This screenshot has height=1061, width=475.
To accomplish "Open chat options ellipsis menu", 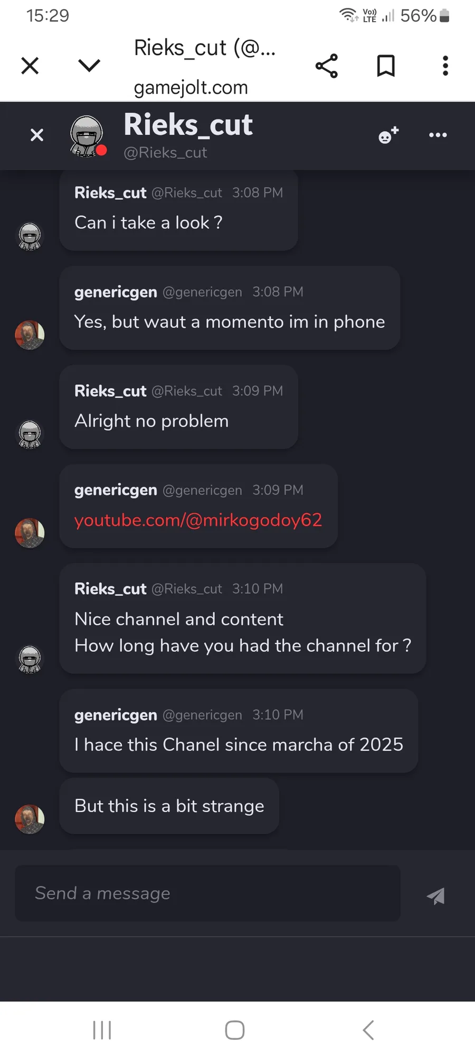I will click(438, 135).
